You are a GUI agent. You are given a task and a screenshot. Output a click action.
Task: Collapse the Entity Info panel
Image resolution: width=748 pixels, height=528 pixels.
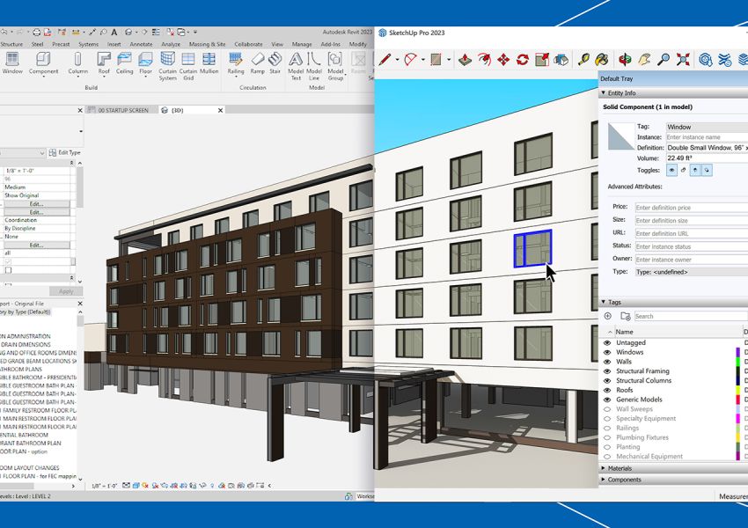[604, 92]
